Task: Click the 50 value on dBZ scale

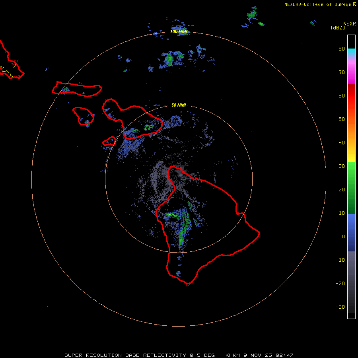Action: 342,119
